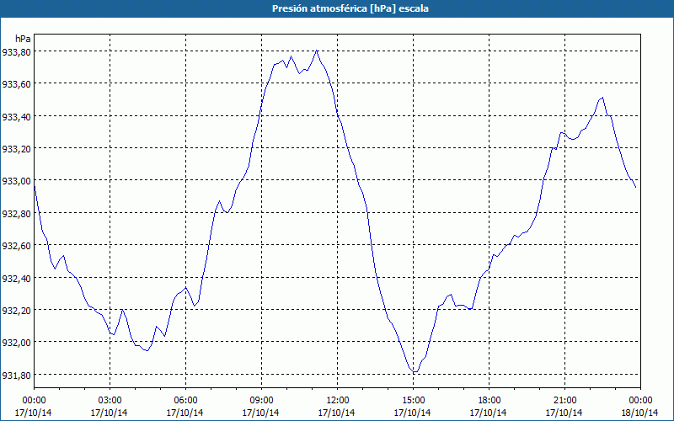Select the 932,40 y-axis value
Viewport: 674px width, 421px height.
(16, 278)
